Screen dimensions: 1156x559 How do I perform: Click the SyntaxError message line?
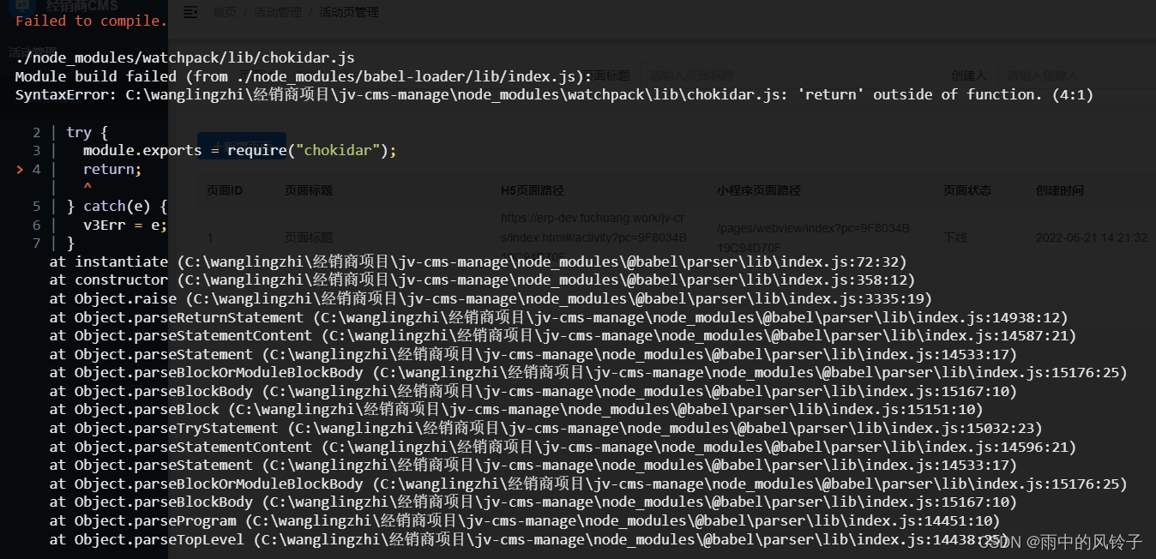coord(554,95)
